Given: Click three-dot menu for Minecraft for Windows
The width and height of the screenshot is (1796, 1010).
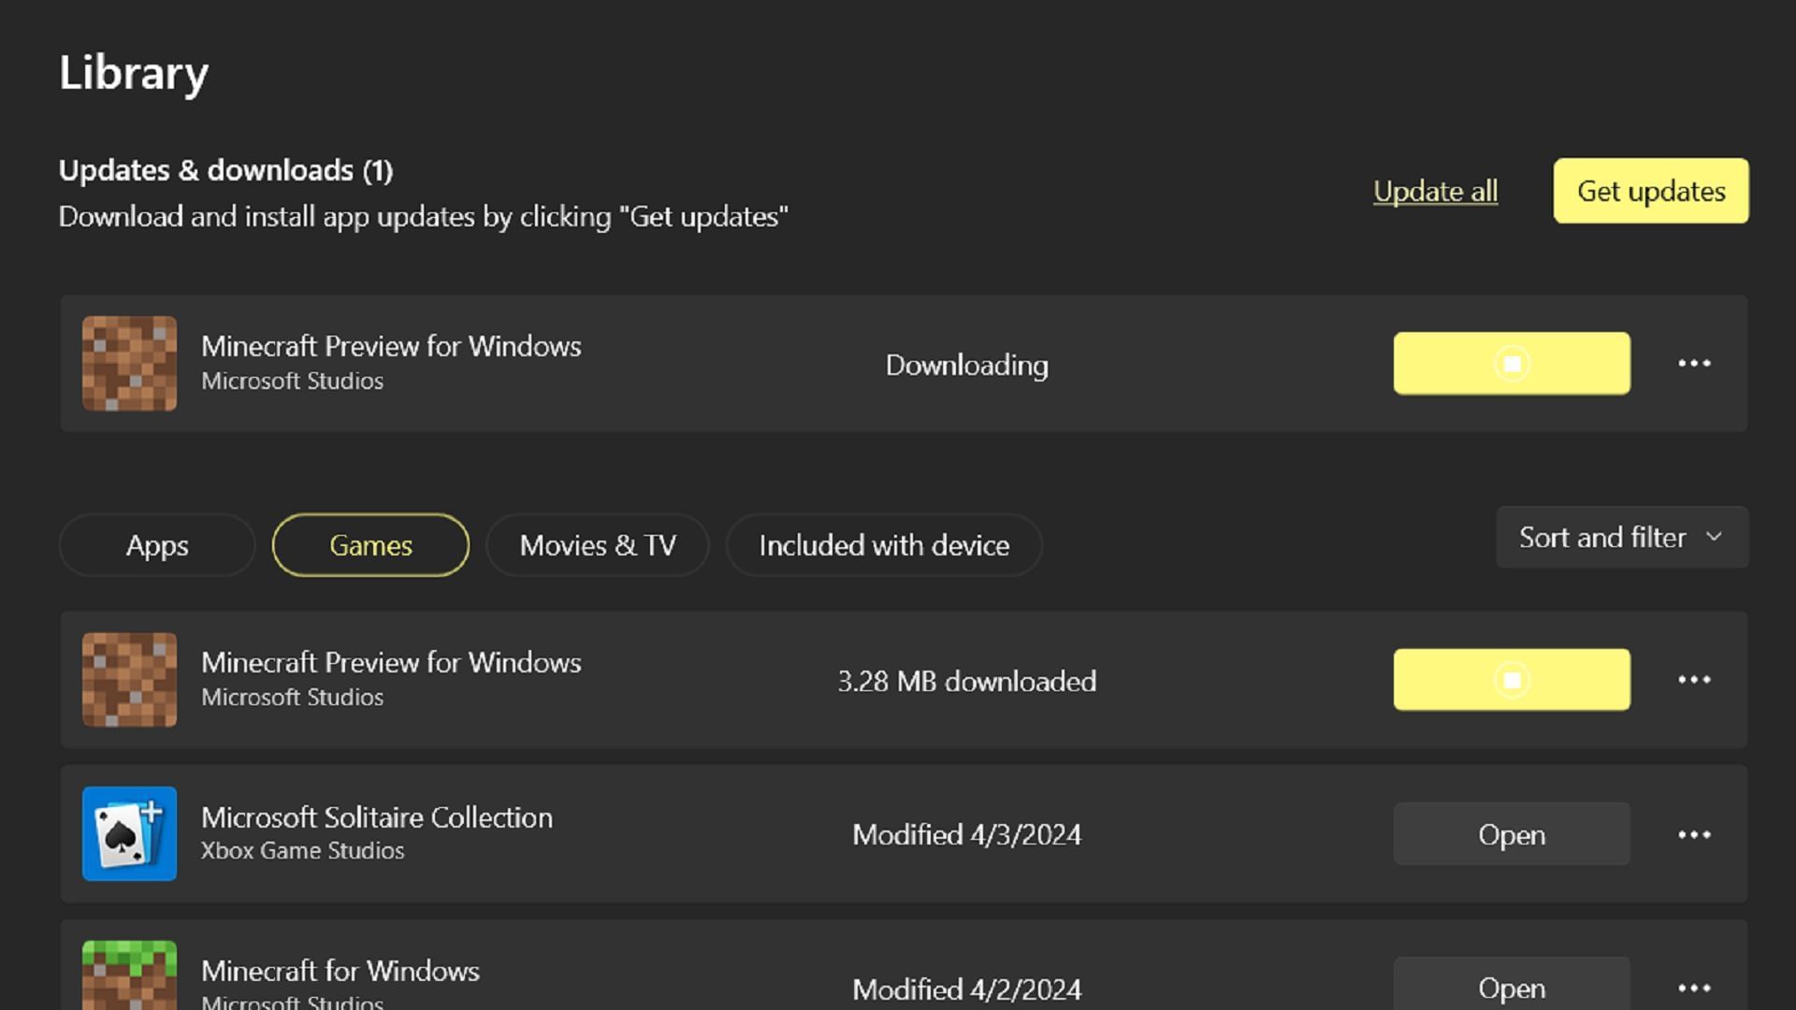Looking at the screenshot, I should pyautogui.click(x=1695, y=987).
